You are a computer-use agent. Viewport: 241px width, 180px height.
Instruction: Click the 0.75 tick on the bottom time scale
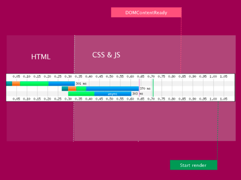pos(161,99)
